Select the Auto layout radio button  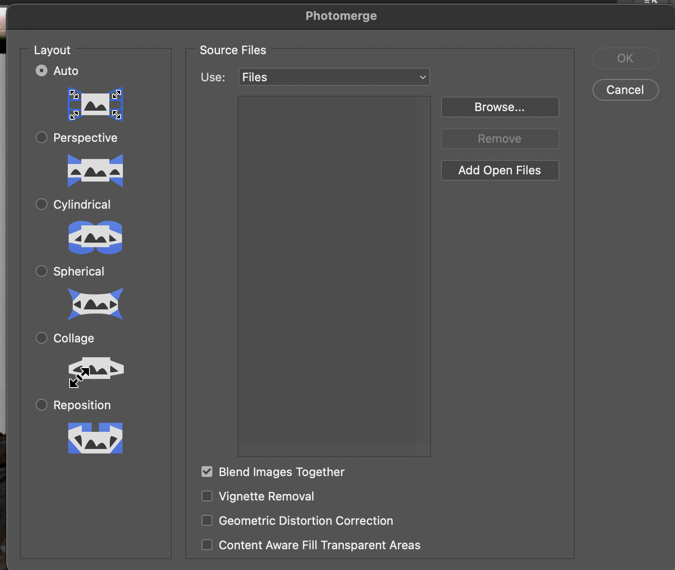[42, 71]
